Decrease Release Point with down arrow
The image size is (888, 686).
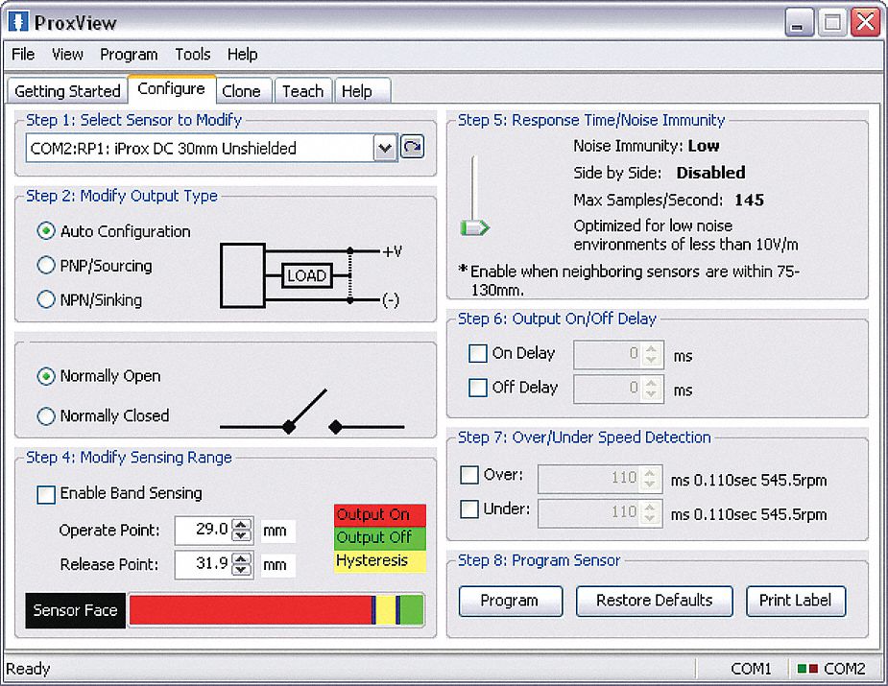(242, 570)
